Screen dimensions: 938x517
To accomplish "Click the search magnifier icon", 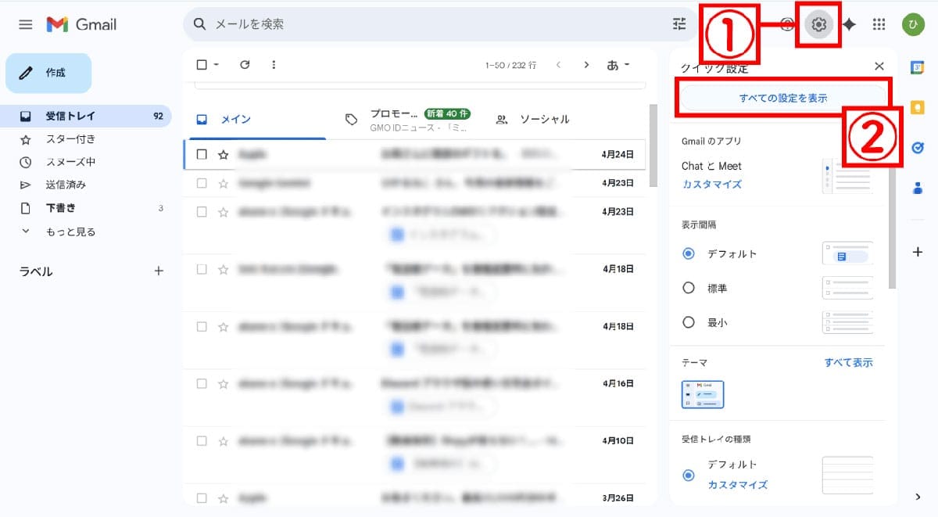I will (200, 24).
